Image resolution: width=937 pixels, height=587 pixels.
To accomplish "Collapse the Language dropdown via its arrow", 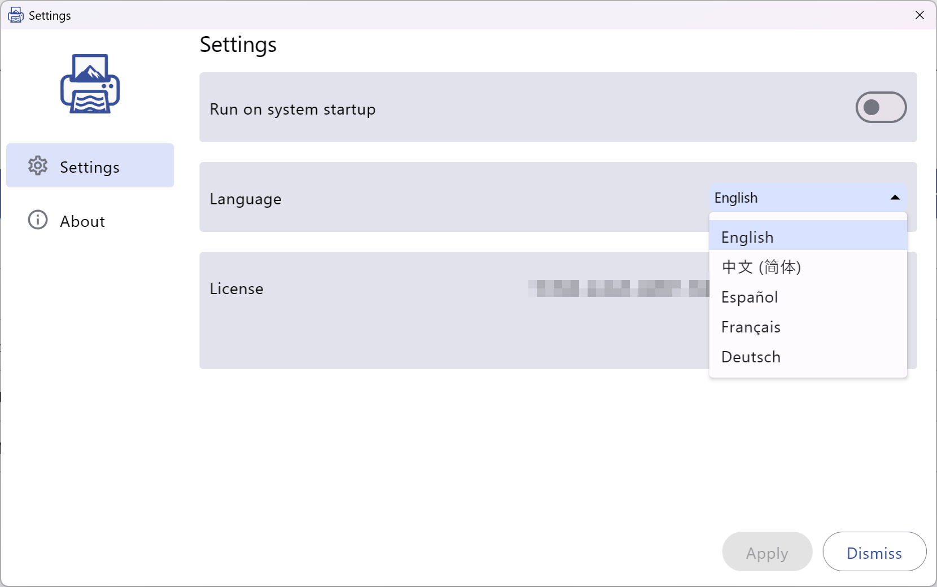I will point(895,198).
